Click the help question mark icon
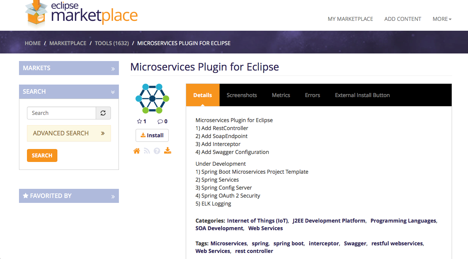The image size is (468, 259). tap(157, 151)
